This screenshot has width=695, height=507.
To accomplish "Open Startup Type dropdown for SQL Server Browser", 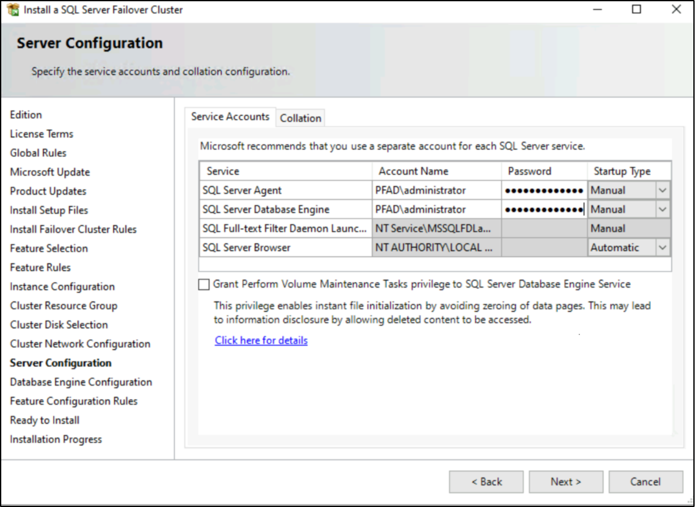I will point(662,248).
